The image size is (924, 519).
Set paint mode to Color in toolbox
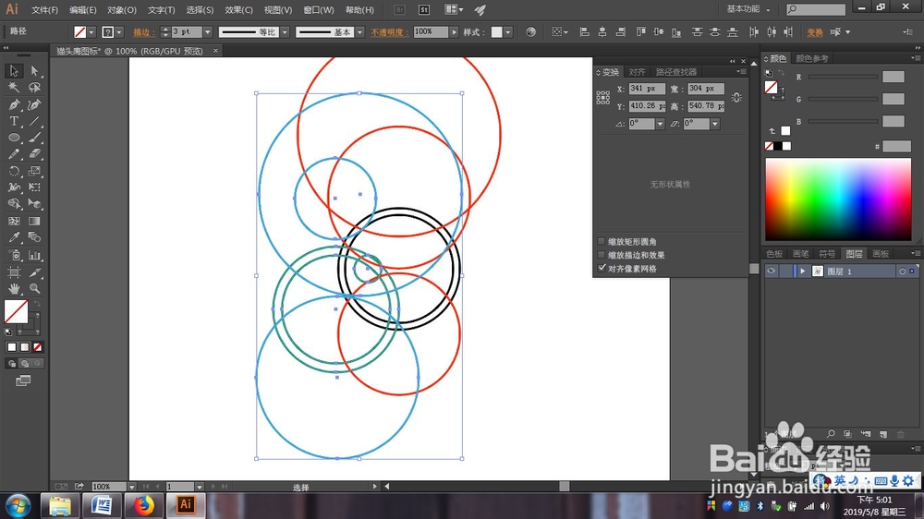tap(12, 347)
